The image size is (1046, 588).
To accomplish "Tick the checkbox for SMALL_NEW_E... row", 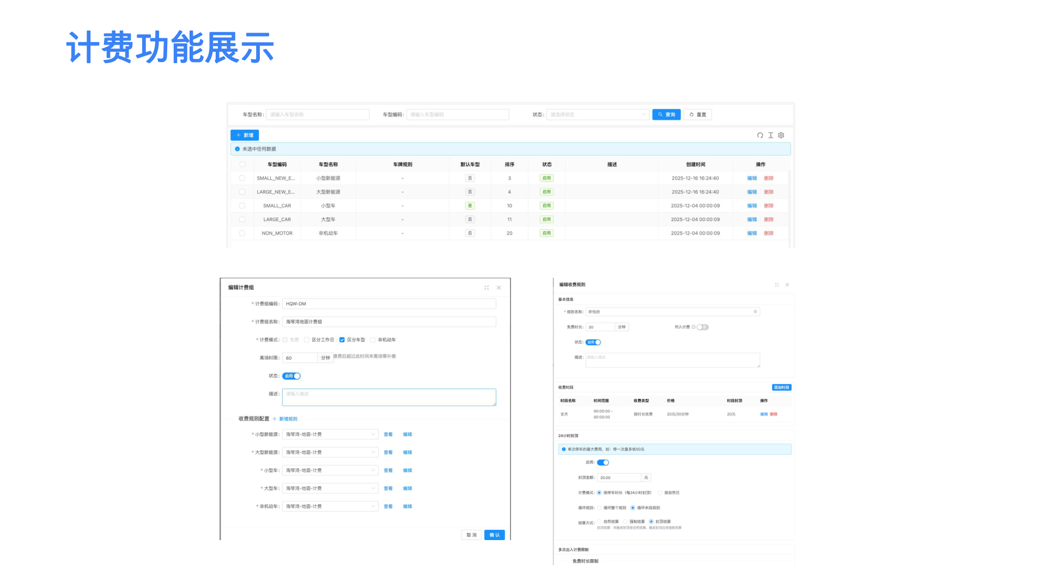I will pyautogui.click(x=242, y=178).
